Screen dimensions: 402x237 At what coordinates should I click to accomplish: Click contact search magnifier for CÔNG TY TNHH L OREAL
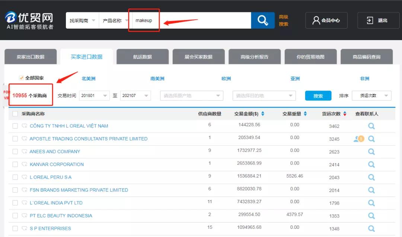click(371, 126)
